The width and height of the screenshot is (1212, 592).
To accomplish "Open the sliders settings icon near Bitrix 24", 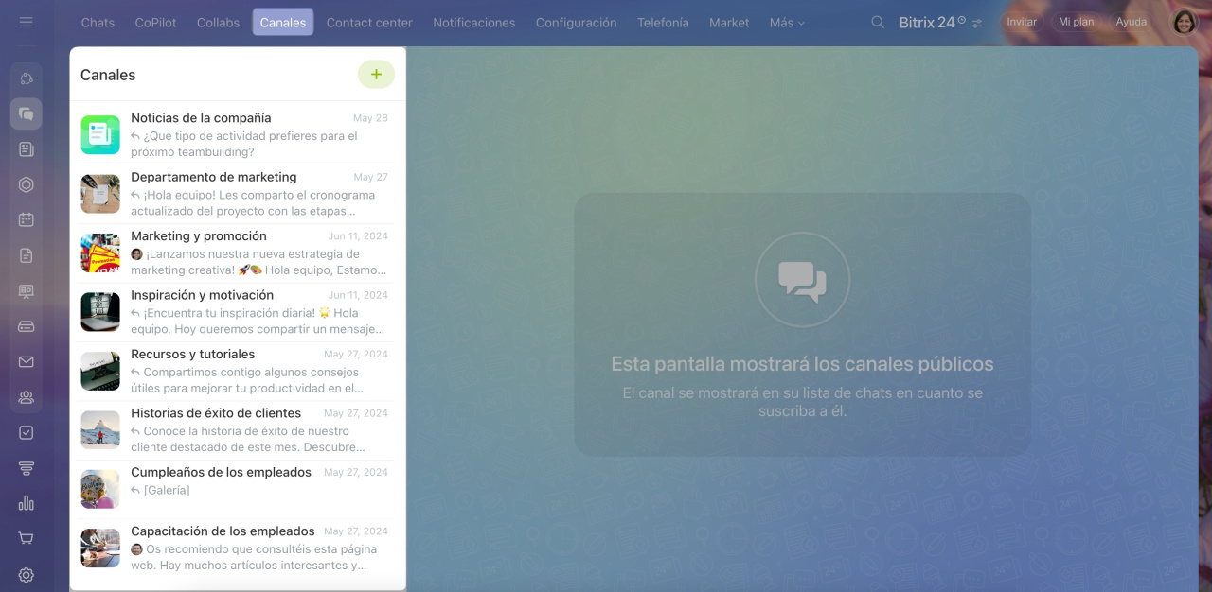I will coord(977,23).
